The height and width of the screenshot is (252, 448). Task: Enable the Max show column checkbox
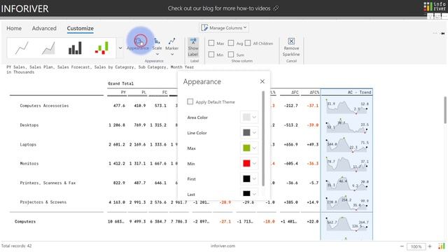[x=211, y=43]
